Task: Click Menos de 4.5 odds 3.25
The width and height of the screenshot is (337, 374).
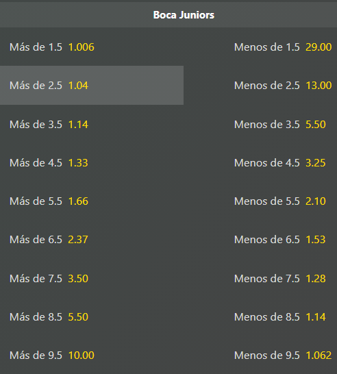Action: point(260,162)
